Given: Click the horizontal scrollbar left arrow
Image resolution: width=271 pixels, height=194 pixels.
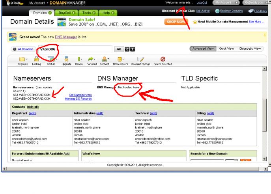Looking at the screenshot, I should (5, 169).
